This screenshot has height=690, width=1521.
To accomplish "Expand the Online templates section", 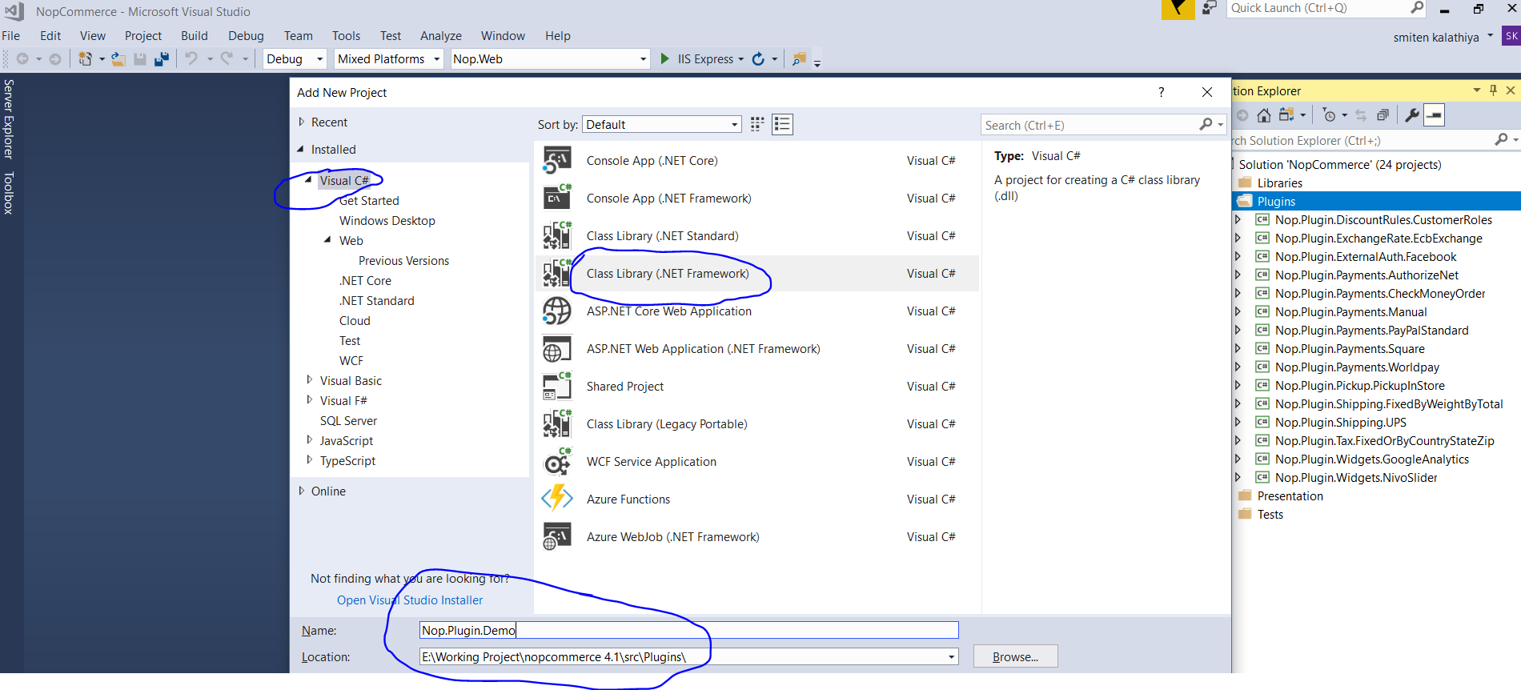I will point(302,491).
